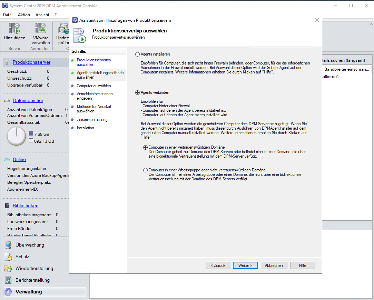Click the Weiter button

coord(245,266)
